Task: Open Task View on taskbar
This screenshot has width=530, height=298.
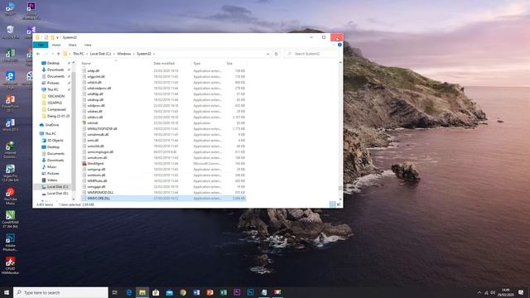Action: click(x=115, y=292)
